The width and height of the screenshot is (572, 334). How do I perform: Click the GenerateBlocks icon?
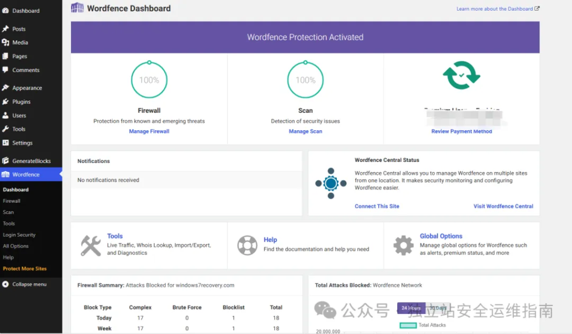5,160
